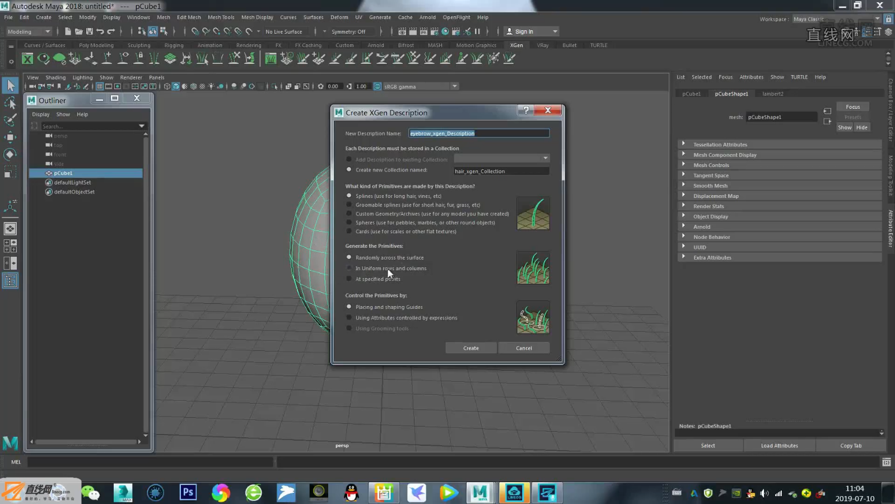The height and width of the screenshot is (504, 895).
Task: Activate the Lasso select tool
Action: click(x=10, y=103)
